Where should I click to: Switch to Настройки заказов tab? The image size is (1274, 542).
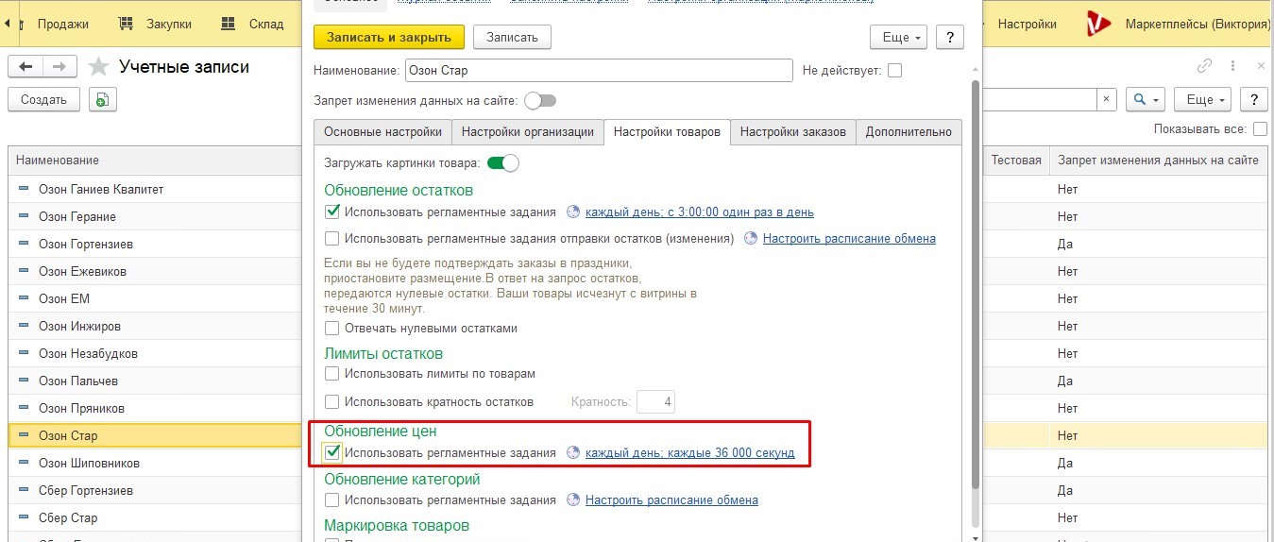793,132
